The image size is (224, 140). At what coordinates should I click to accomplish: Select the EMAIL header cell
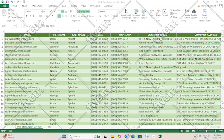click(x=27, y=35)
